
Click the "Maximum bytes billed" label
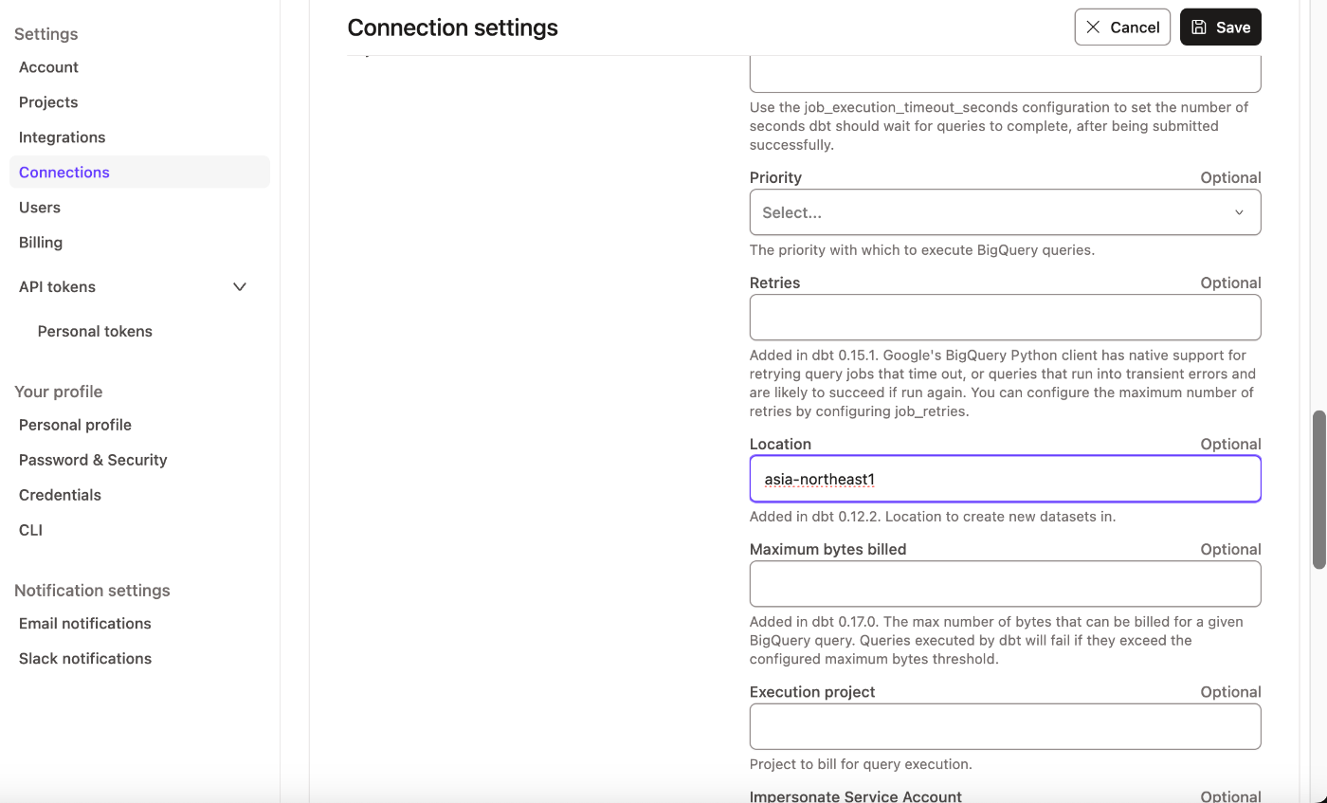click(x=827, y=549)
